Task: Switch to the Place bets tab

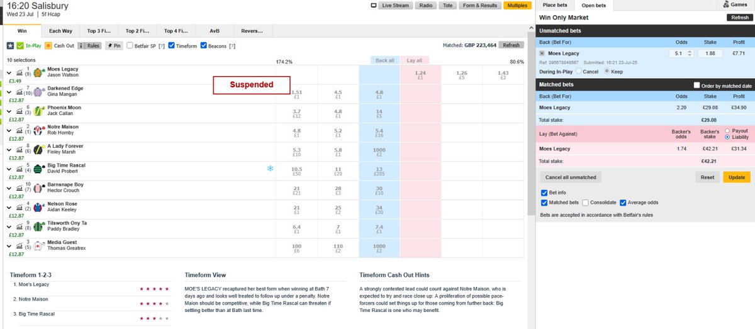Action: (555, 5)
